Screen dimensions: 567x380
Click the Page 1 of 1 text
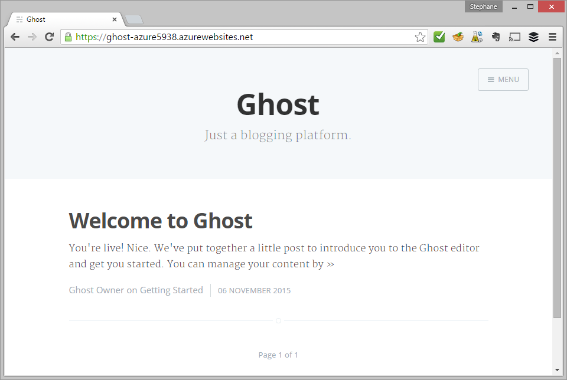(278, 355)
